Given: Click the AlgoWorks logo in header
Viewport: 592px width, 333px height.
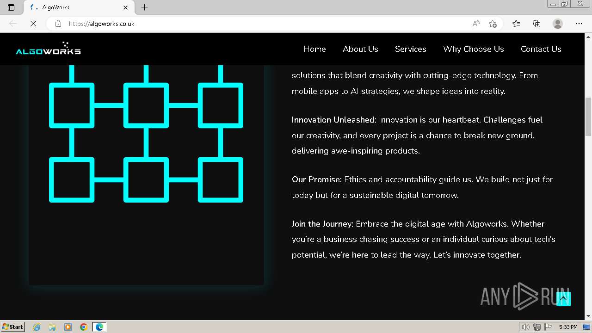Looking at the screenshot, I should (48, 49).
